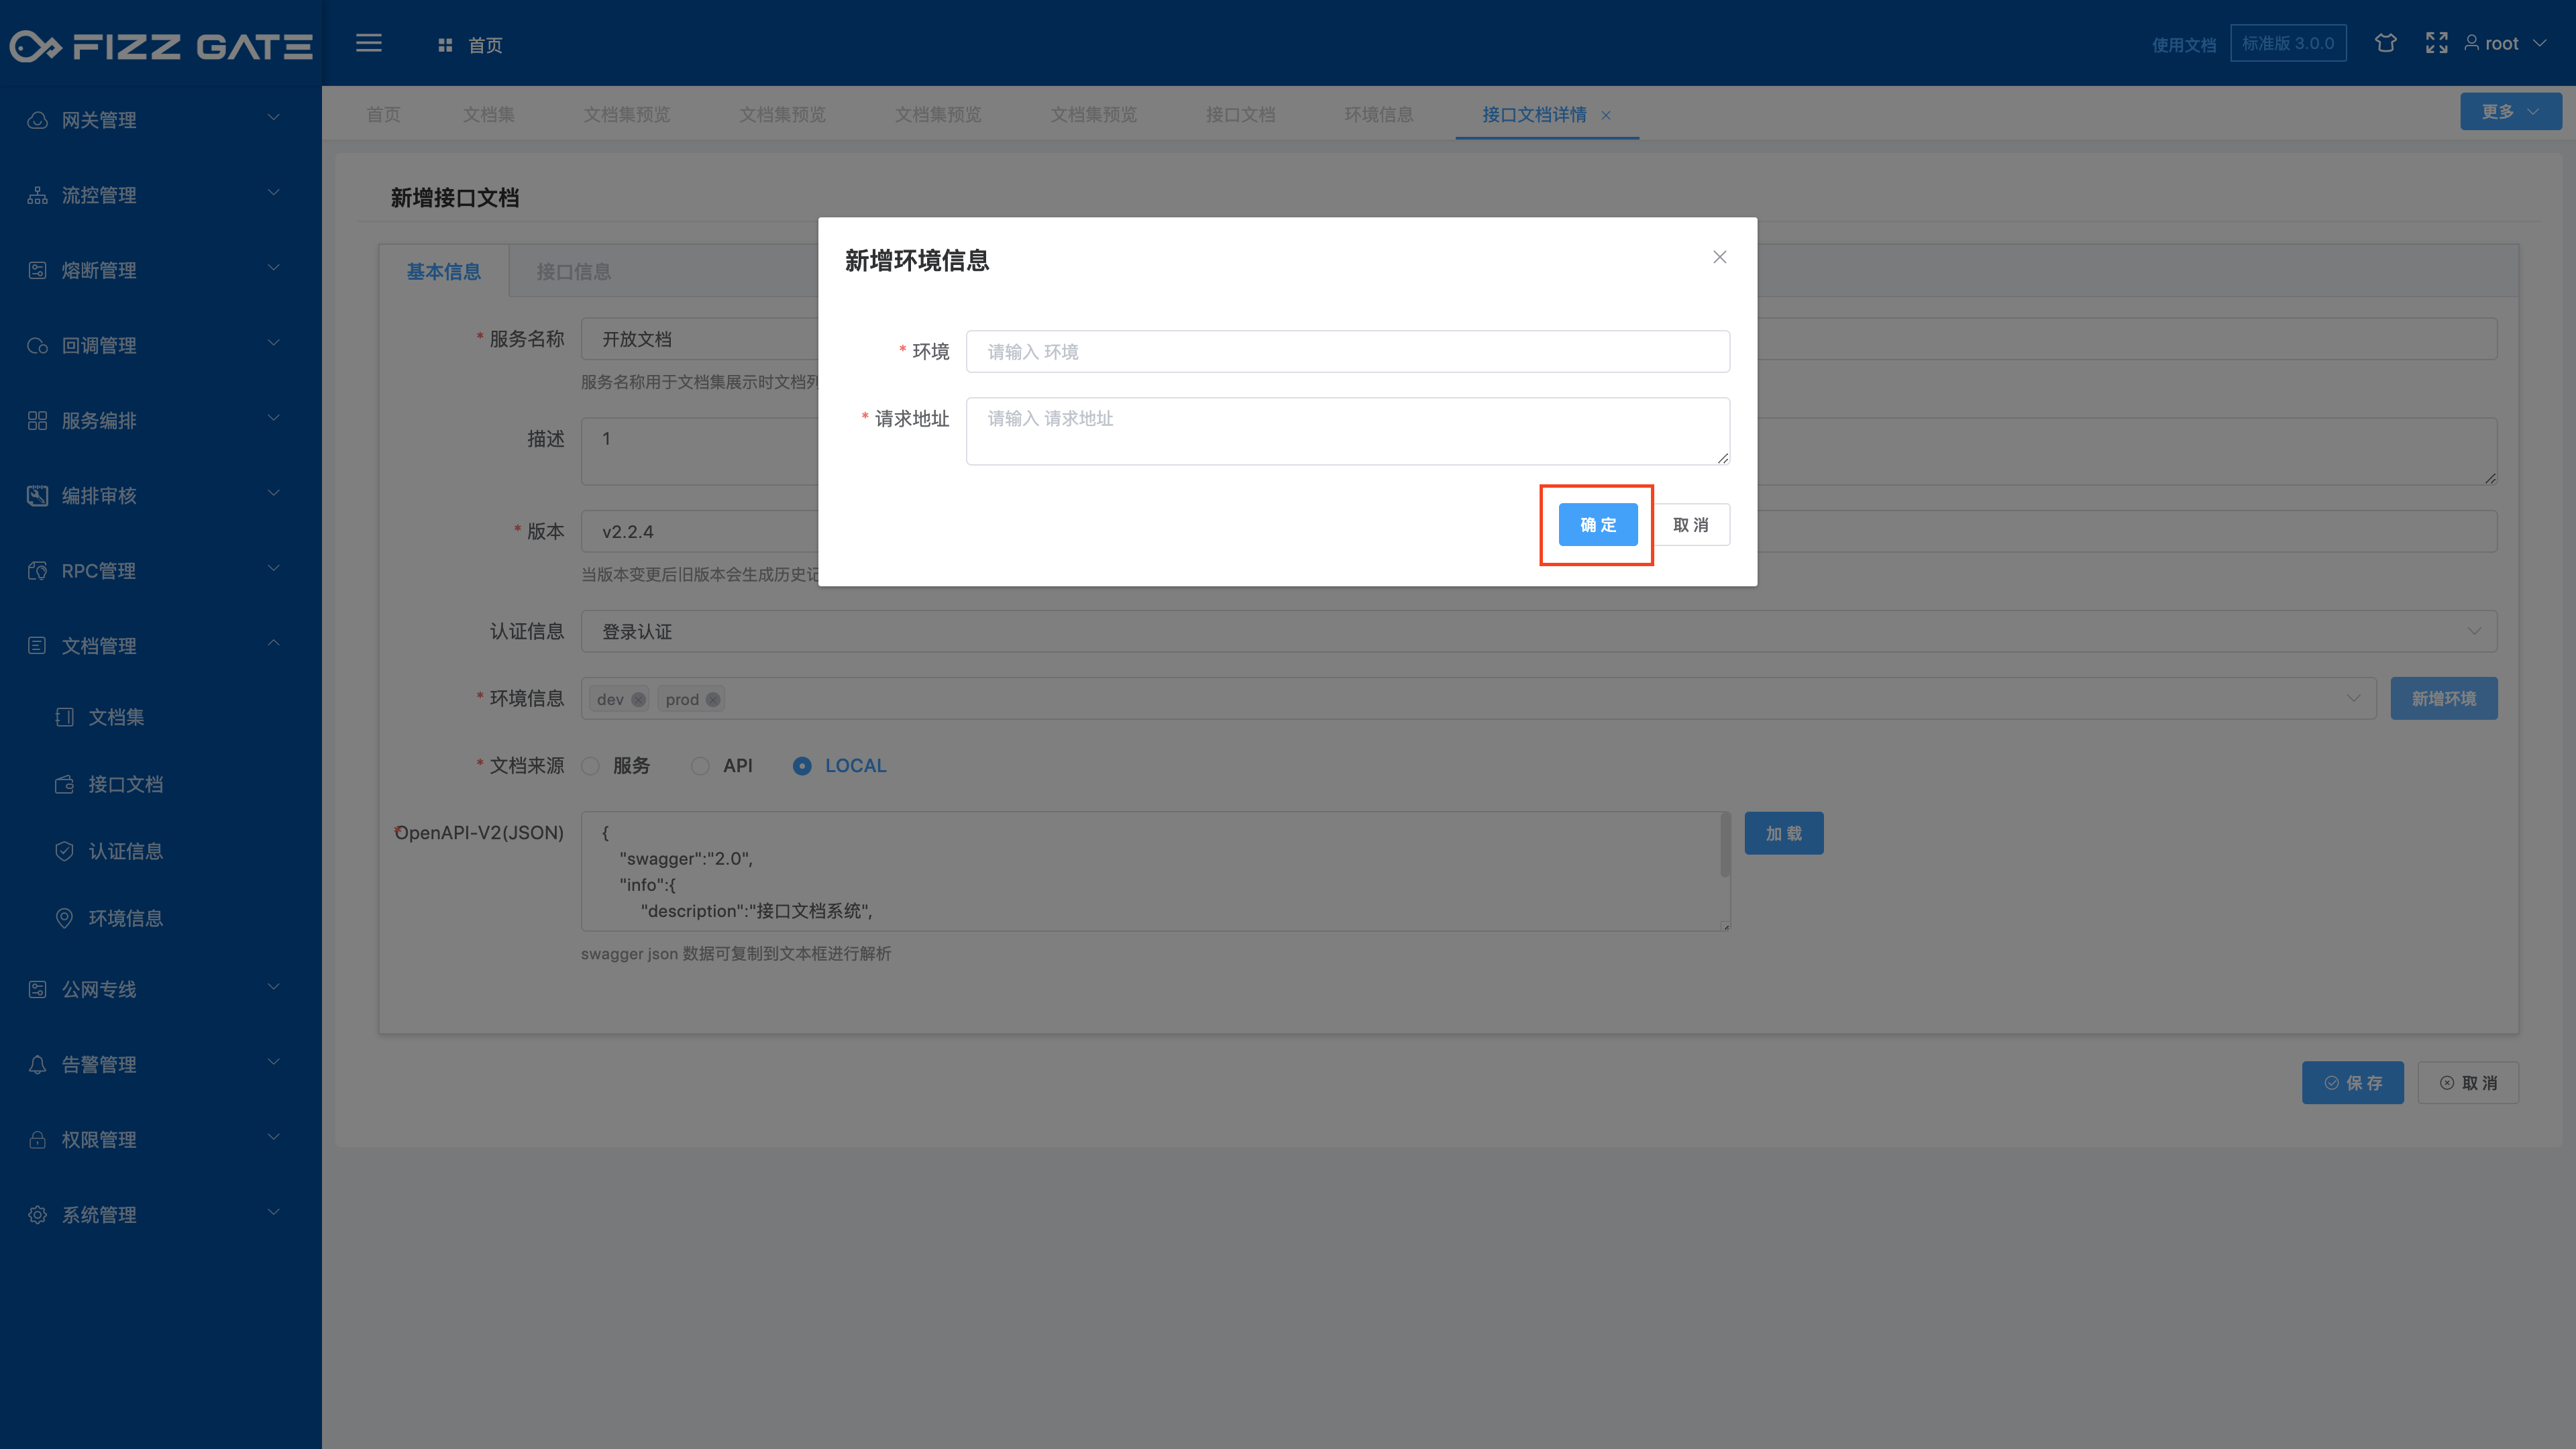This screenshot has height=1449, width=2576.
Task: Focus the 请求地址 textarea
Action: point(1348,431)
